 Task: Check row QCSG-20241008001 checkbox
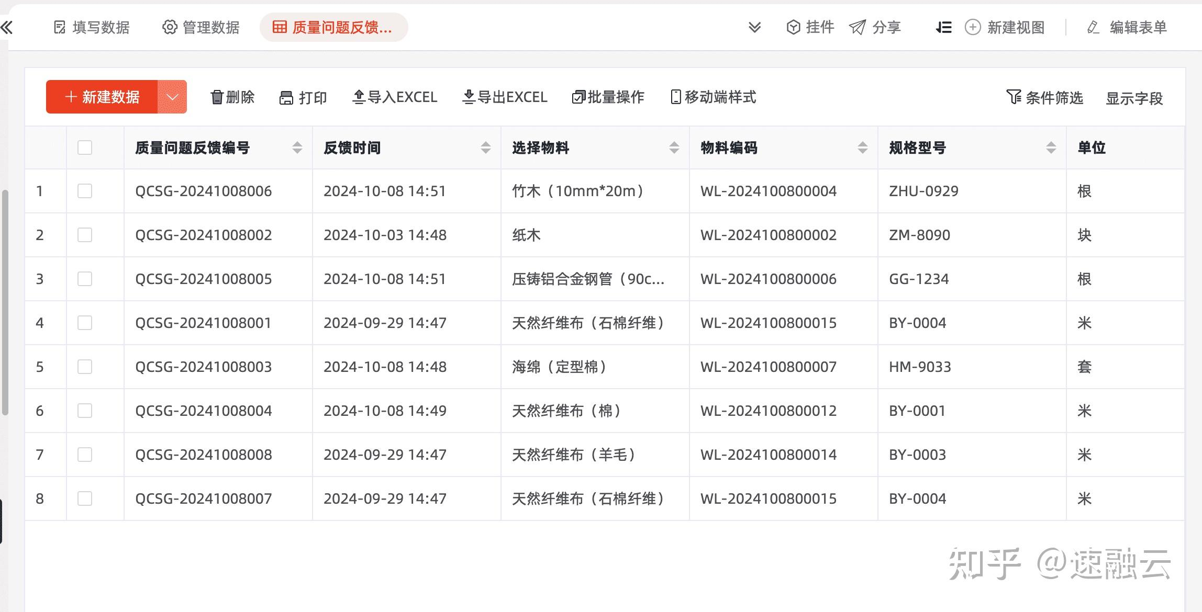point(85,323)
